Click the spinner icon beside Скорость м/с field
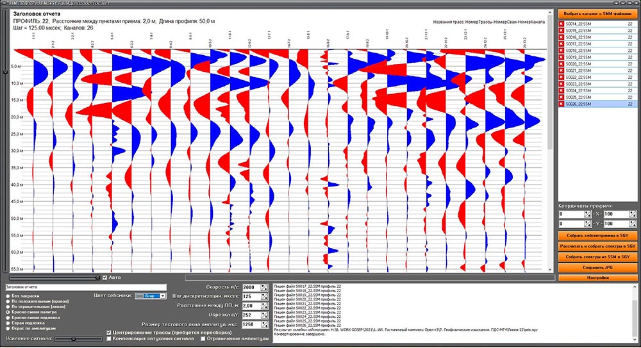 click(265, 288)
